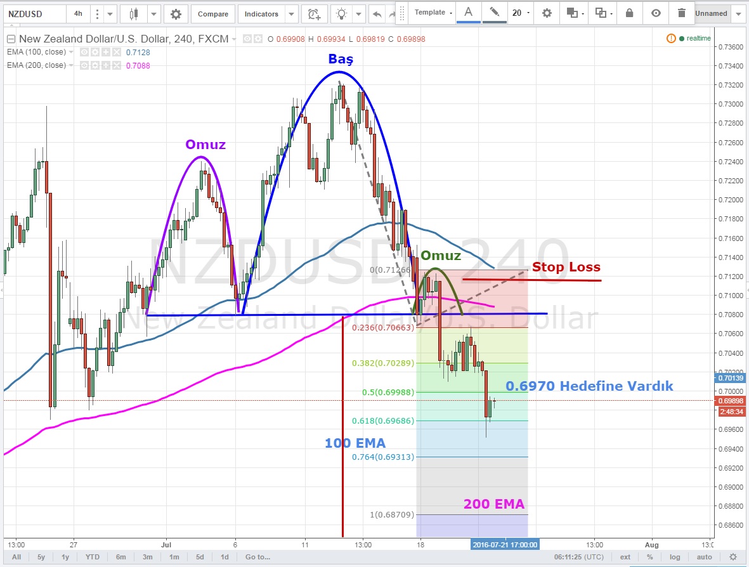The image size is (749, 567).
Task: Click the Go to... button
Action: point(257,557)
